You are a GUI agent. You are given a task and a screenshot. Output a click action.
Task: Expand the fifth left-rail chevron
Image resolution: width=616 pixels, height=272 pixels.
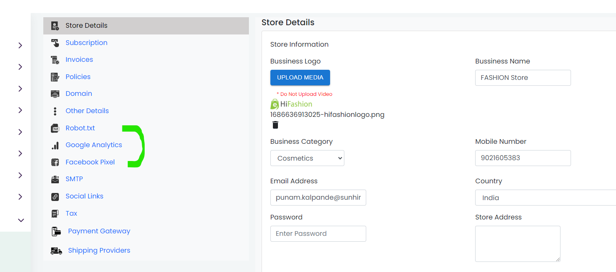coord(20,132)
